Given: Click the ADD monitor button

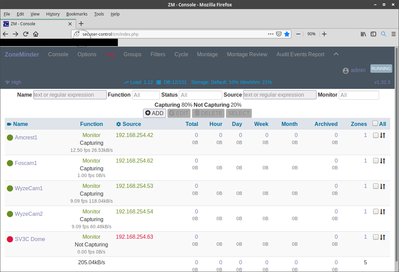Looking at the screenshot, I should point(155,113).
